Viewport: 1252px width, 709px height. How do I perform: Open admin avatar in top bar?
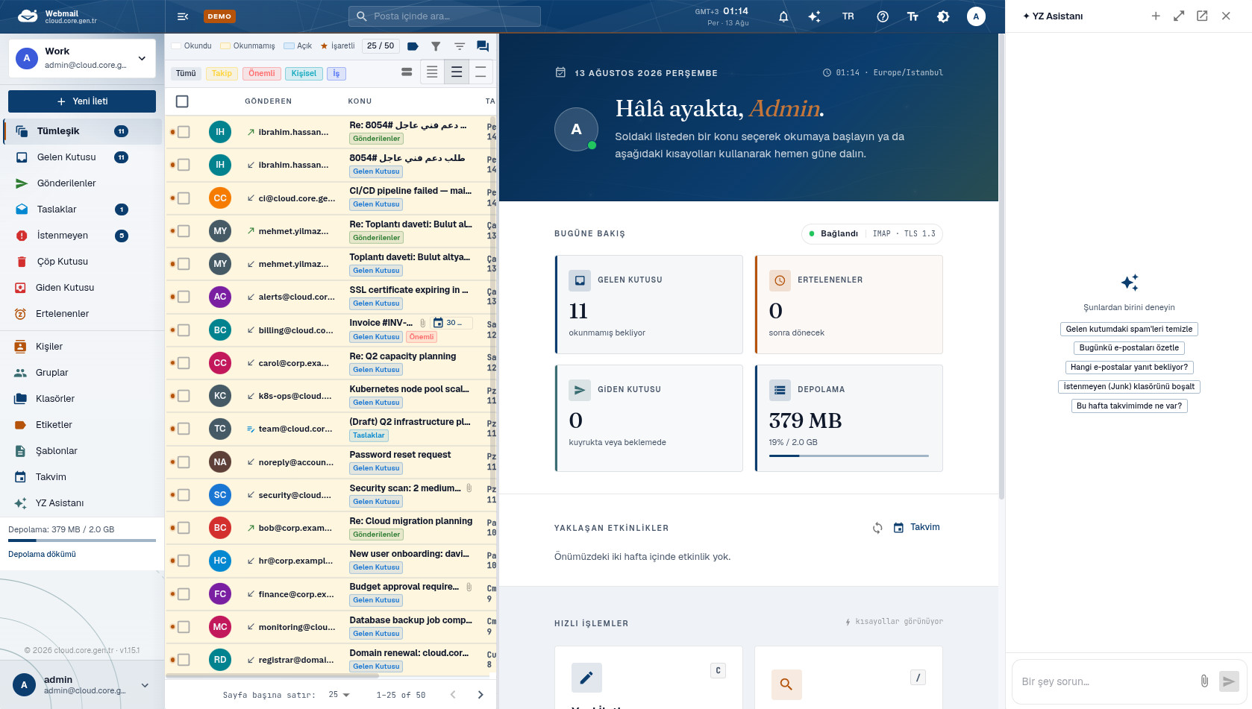[x=976, y=16]
